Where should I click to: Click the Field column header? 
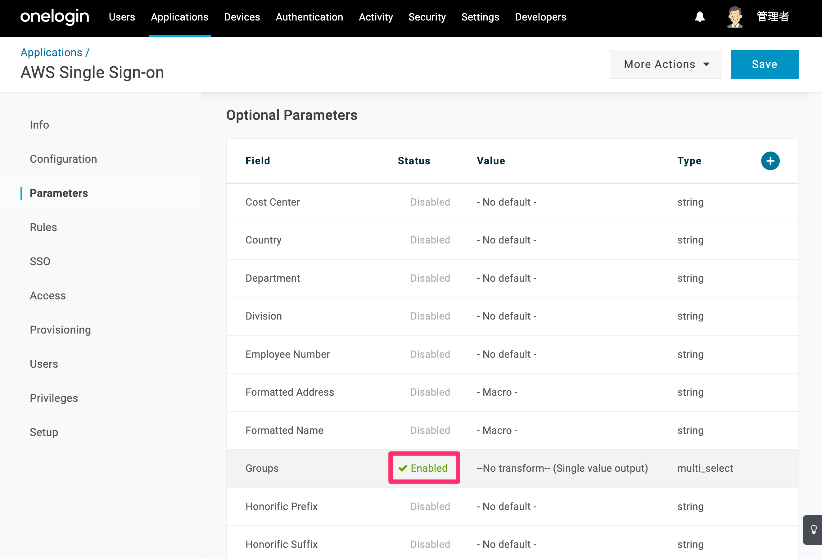258,161
